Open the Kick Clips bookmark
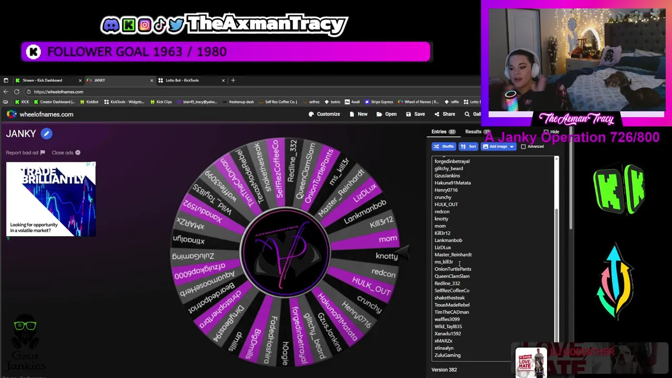Viewport: 672px width, 378px height. (161, 102)
